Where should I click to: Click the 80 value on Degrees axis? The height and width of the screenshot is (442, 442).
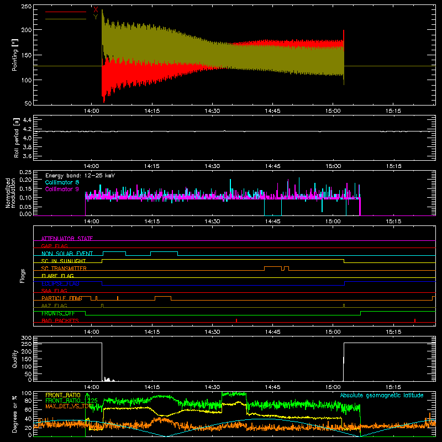tap(28, 401)
